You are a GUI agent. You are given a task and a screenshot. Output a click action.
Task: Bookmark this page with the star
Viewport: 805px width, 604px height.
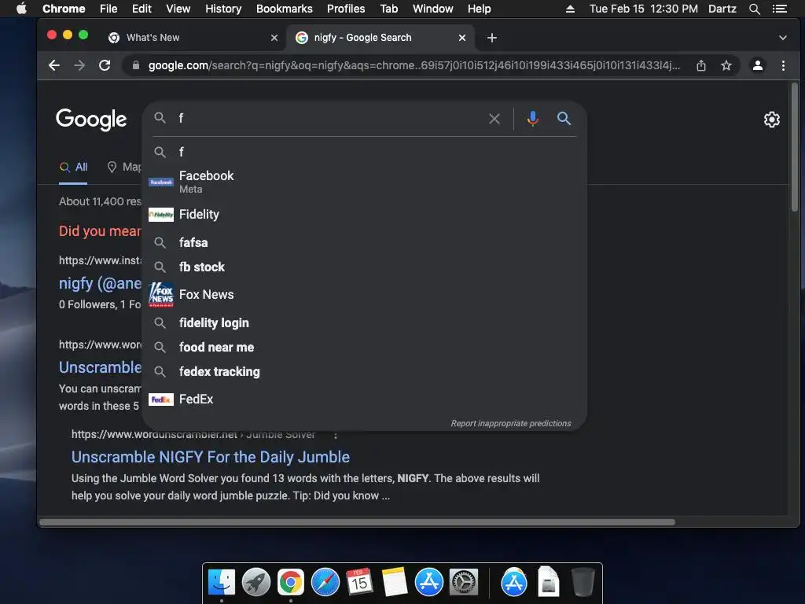tap(726, 65)
